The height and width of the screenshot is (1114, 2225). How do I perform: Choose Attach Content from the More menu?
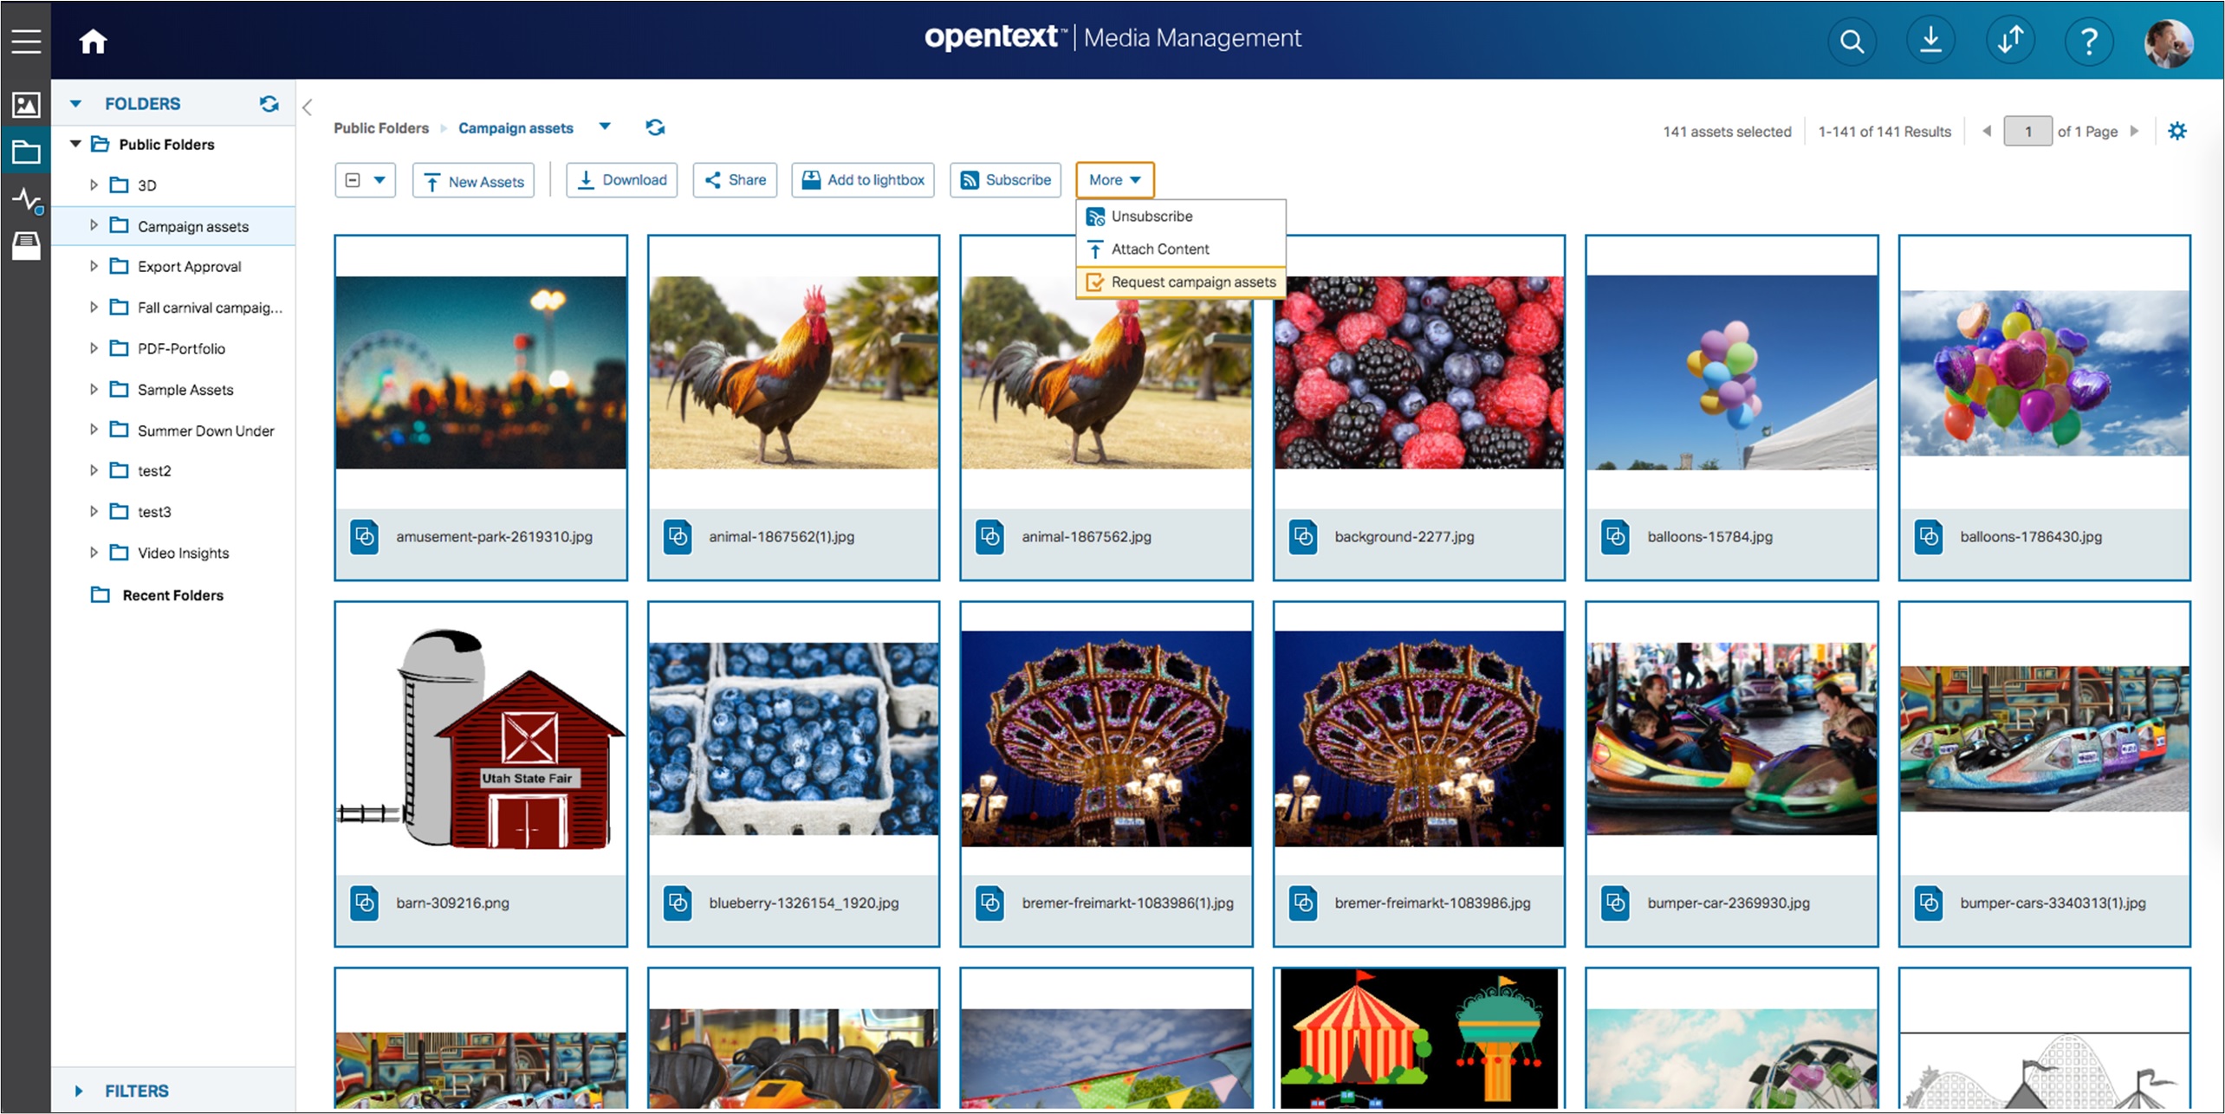(x=1180, y=249)
